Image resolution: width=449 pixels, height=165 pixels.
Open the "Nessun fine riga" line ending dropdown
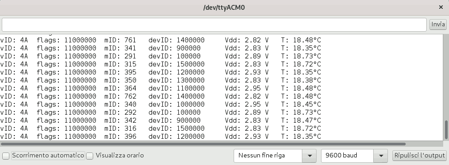275,156
